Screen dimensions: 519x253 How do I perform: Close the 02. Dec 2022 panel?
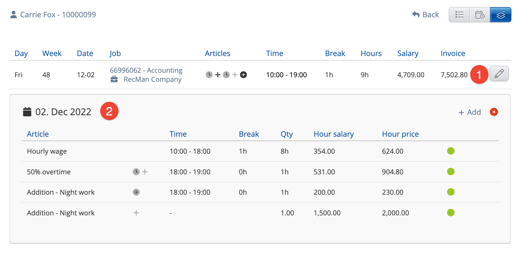point(494,112)
